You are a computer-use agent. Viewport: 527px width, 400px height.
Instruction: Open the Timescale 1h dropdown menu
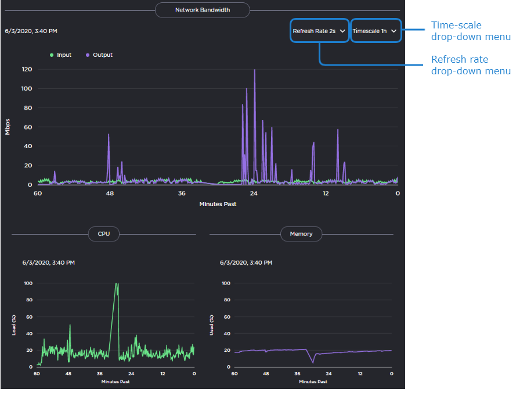pos(376,31)
